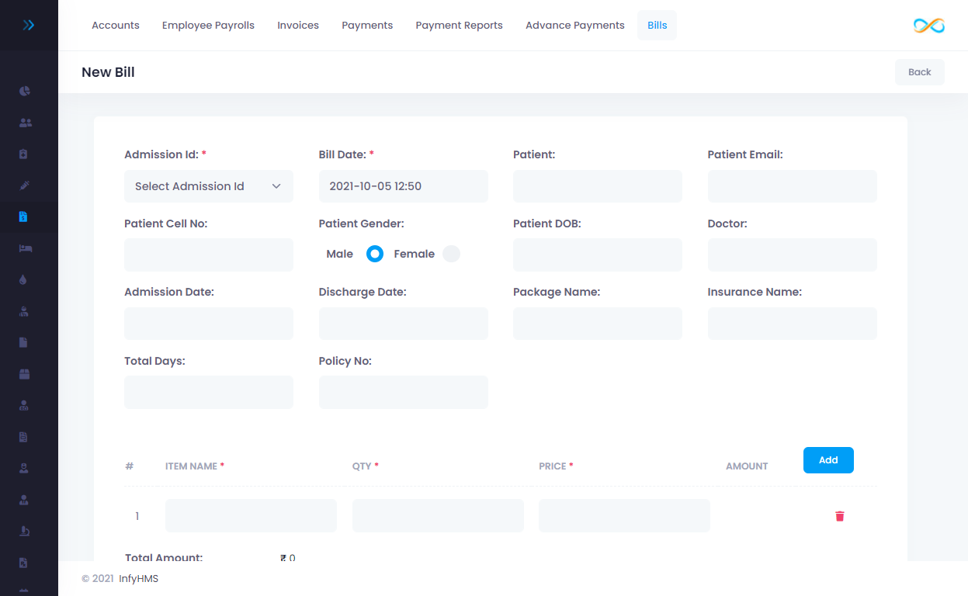Click the Item Name field in row 1
Screen dimensions: 968x596
251,516
